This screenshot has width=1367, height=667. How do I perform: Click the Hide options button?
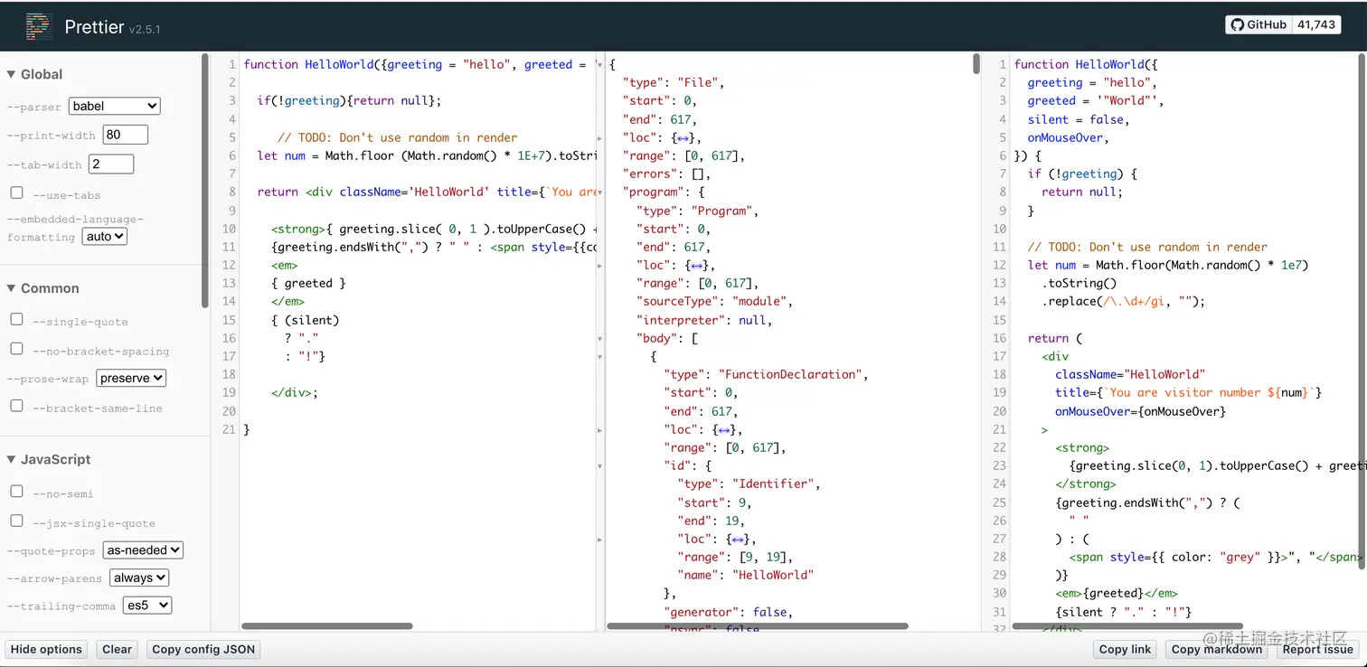tap(46, 649)
